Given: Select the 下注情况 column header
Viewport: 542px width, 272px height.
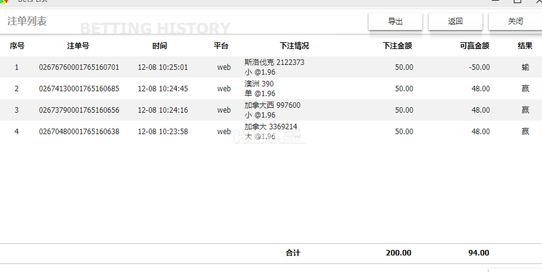Looking at the screenshot, I should pyautogui.click(x=294, y=46).
